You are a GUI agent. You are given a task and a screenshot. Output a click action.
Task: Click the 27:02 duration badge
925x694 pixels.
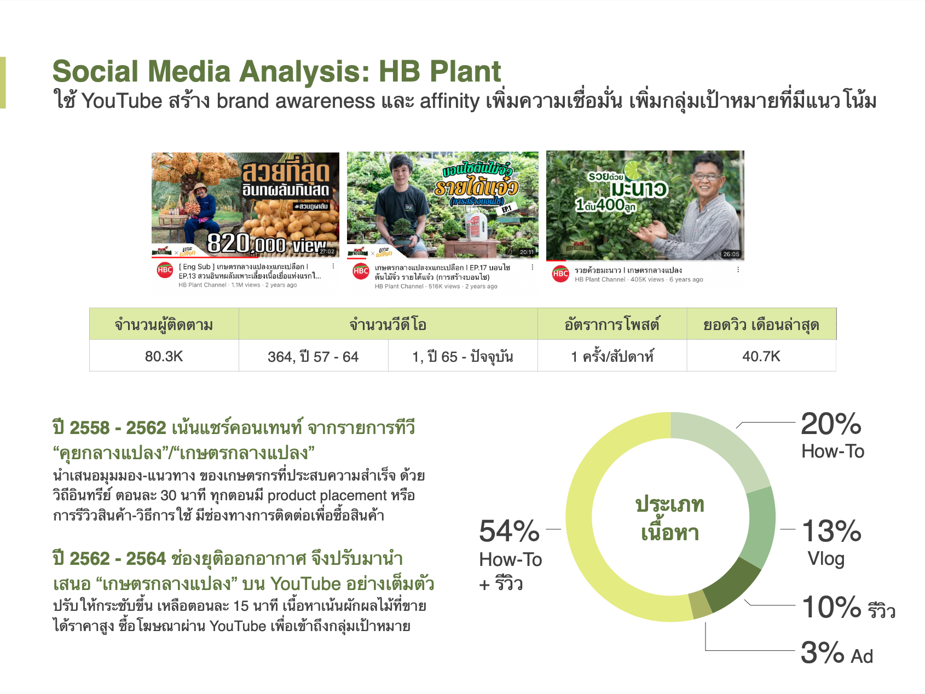coord(327,252)
